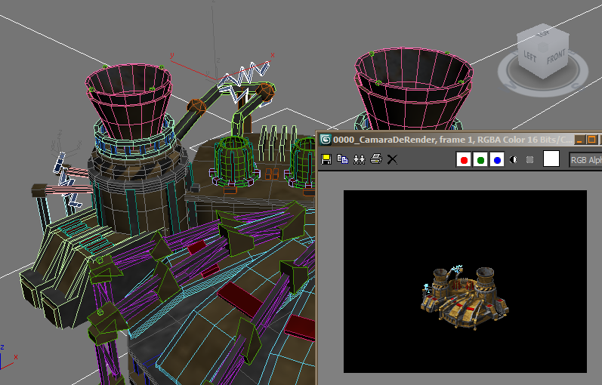Open the white color swatch
The width and height of the screenshot is (602, 385).
551,159
